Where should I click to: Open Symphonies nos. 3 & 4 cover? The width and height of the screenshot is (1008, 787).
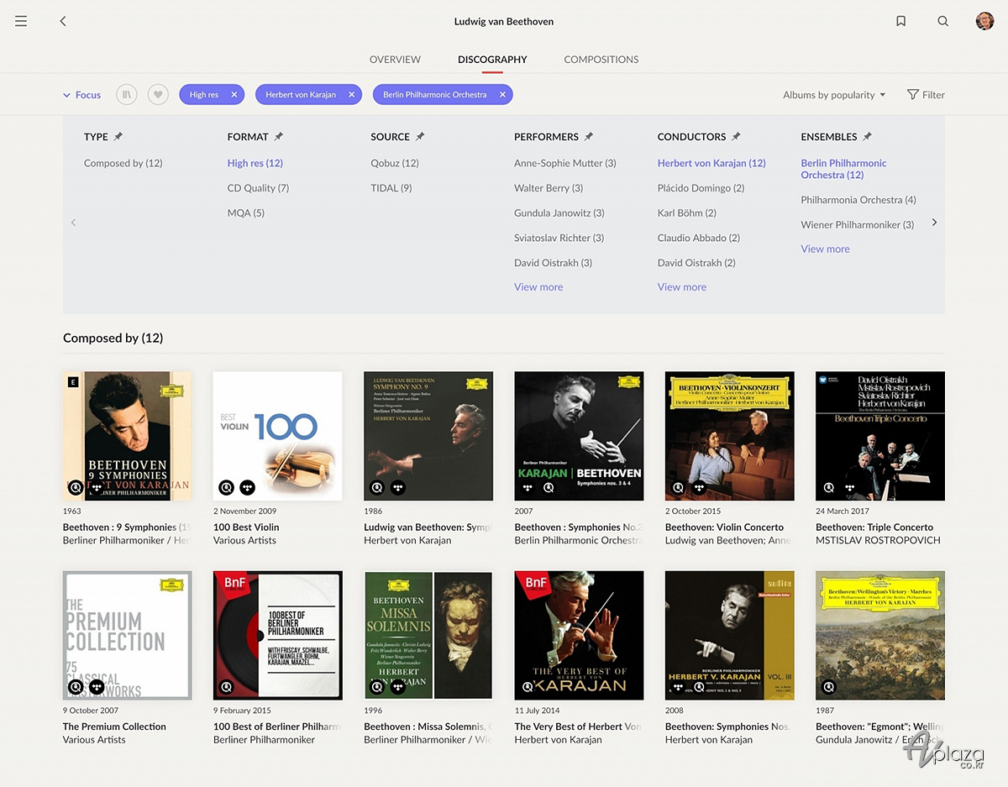pos(579,436)
